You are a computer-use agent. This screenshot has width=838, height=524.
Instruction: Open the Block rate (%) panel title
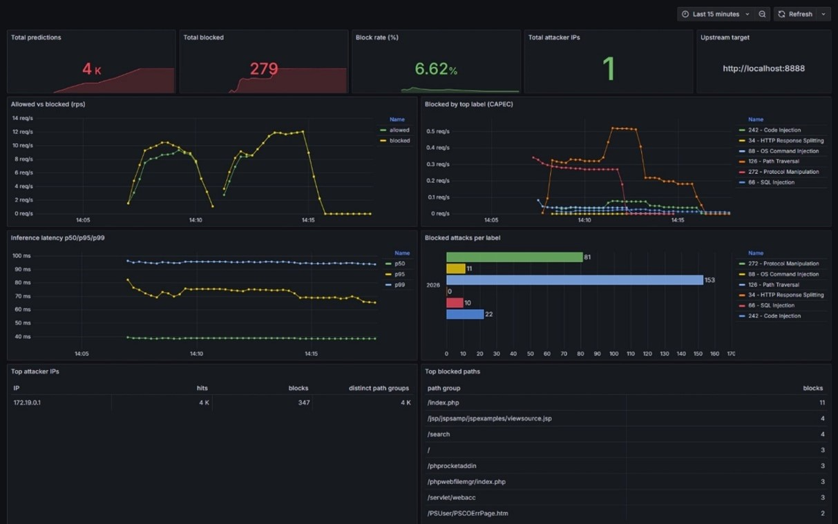click(x=377, y=37)
